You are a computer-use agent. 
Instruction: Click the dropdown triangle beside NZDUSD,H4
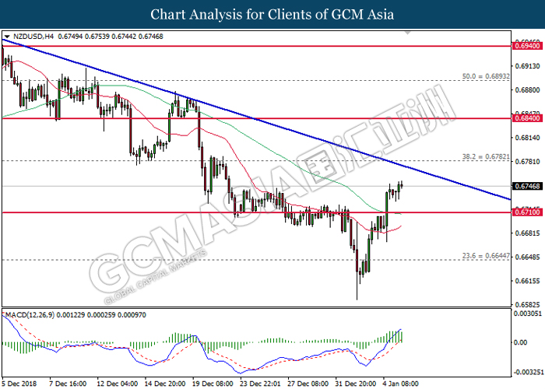7,37
